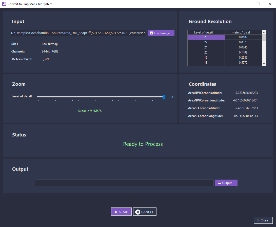This screenshot has width=276, height=227.
Task: Click the output path text field
Action: [x=124, y=183]
